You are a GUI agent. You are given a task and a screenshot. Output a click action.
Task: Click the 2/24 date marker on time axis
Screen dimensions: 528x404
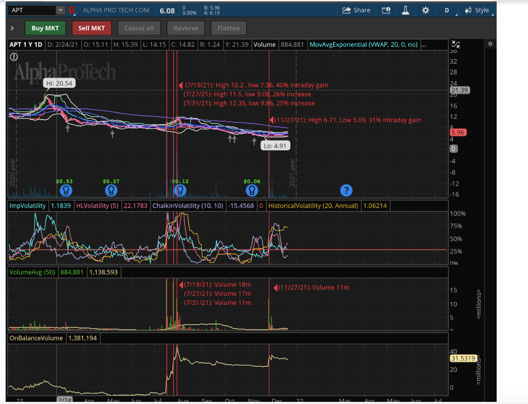pos(65,400)
